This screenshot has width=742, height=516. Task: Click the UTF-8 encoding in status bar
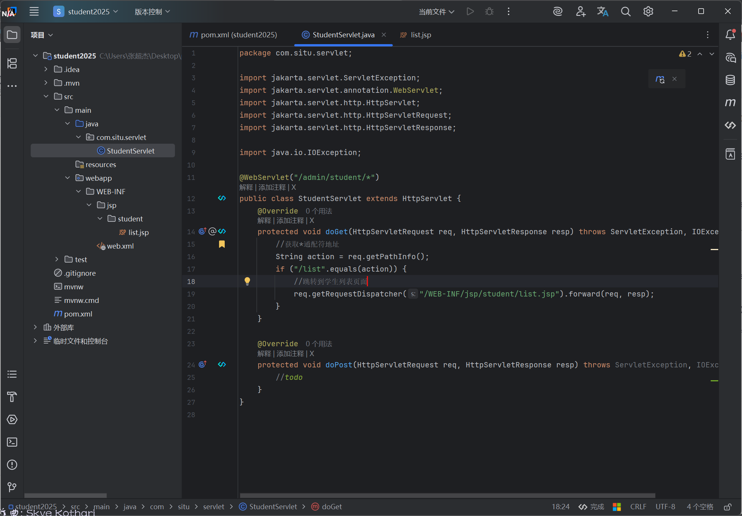coord(665,507)
